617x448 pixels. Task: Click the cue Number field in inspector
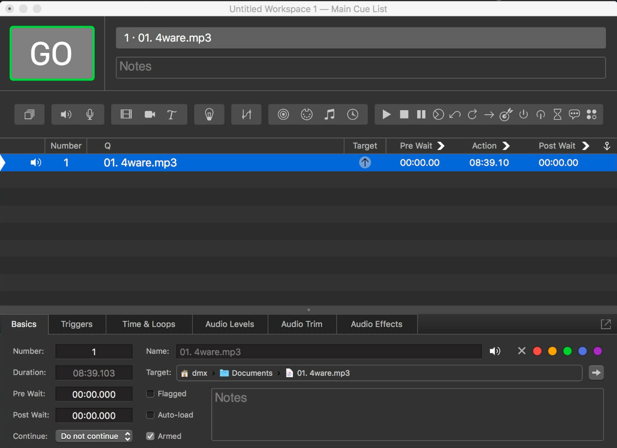94,352
